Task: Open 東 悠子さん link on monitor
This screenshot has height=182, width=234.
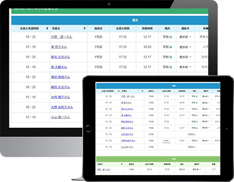Action: pyautogui.click(x=59, y=47)
